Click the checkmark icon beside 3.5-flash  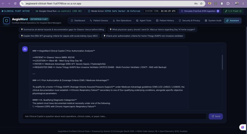[x=240, y=11]
